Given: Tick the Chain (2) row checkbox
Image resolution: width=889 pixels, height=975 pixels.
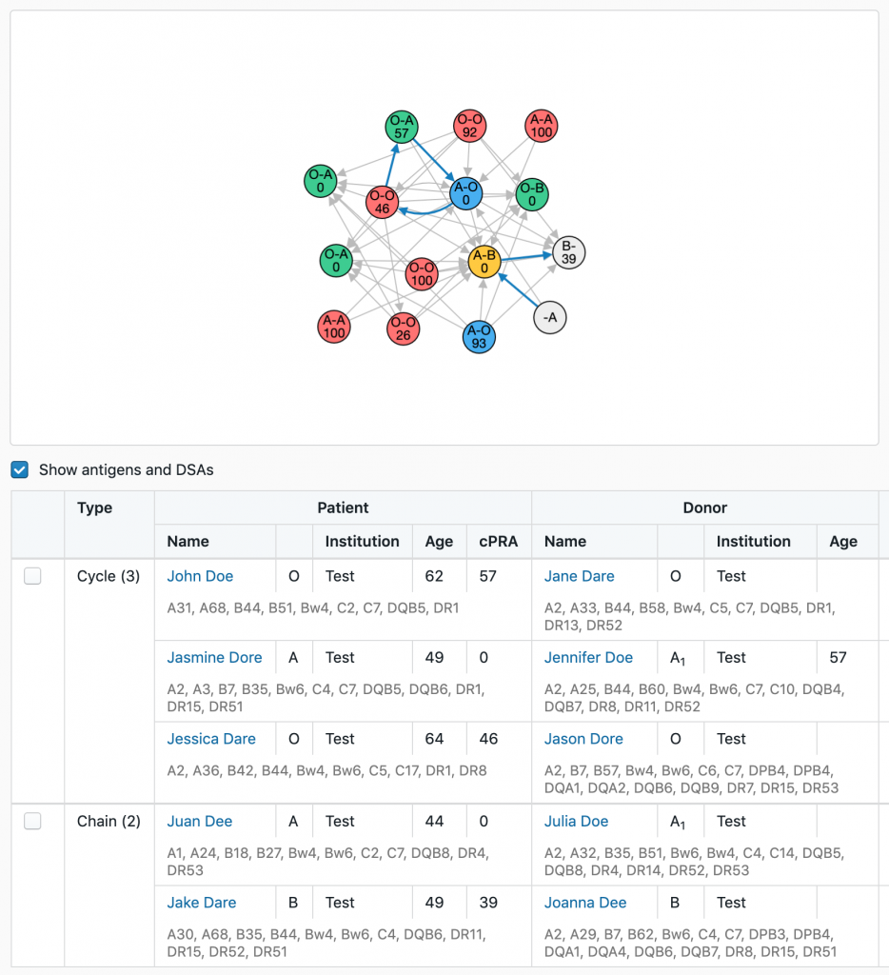Looking at the screenshot, I should (32, 822).
